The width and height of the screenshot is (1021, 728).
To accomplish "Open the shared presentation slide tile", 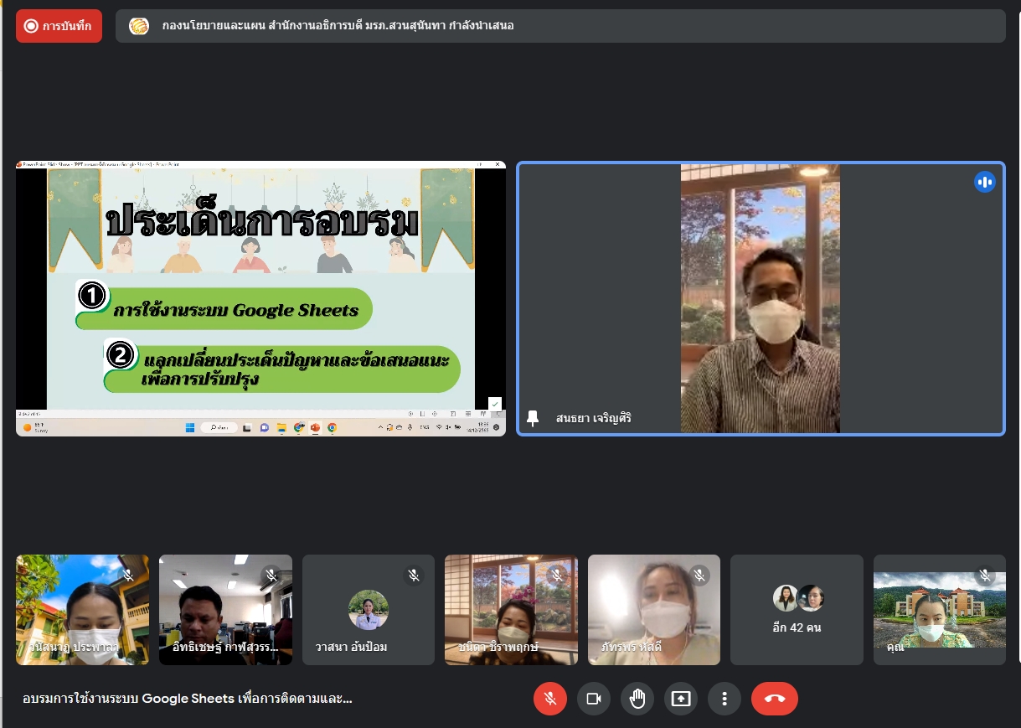I will (x=260, y=298).
